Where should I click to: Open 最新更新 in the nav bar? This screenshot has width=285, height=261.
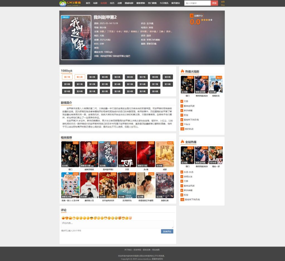141,3
